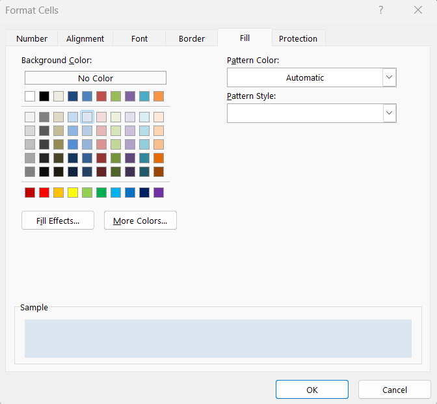Select the purple standard color swatch
437x404 pixels.
159,193
